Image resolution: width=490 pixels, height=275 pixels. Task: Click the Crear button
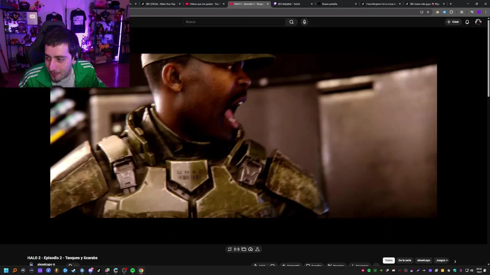[453, 22]
